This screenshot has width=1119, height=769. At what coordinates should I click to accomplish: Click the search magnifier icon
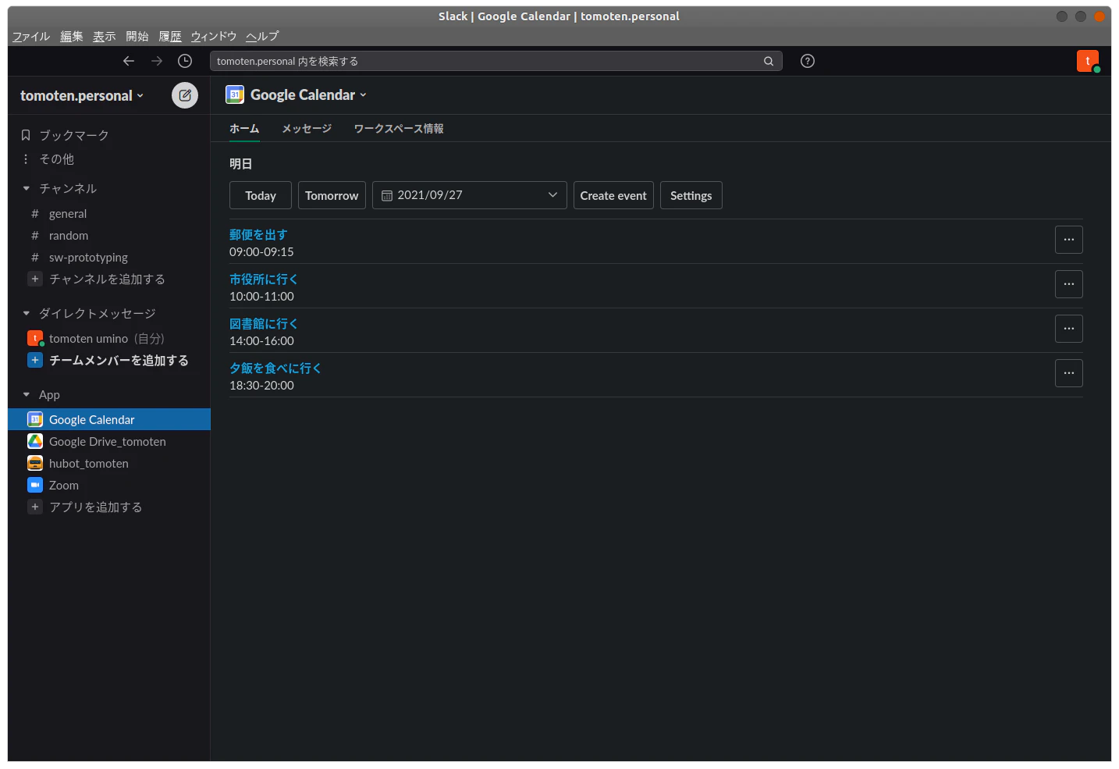pyautogui.click(x=769, y=61)
